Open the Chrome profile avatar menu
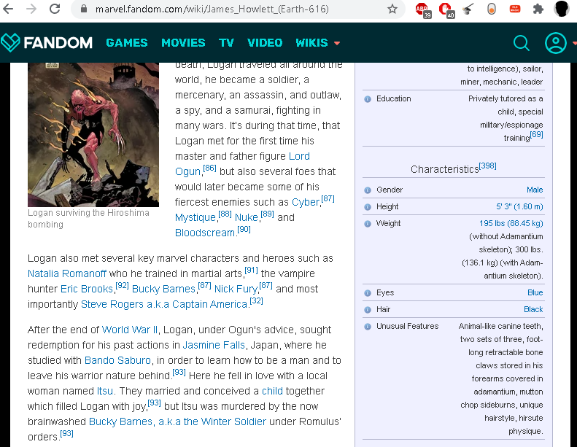This screenshot has height=447, width=577. pos(562,9)
